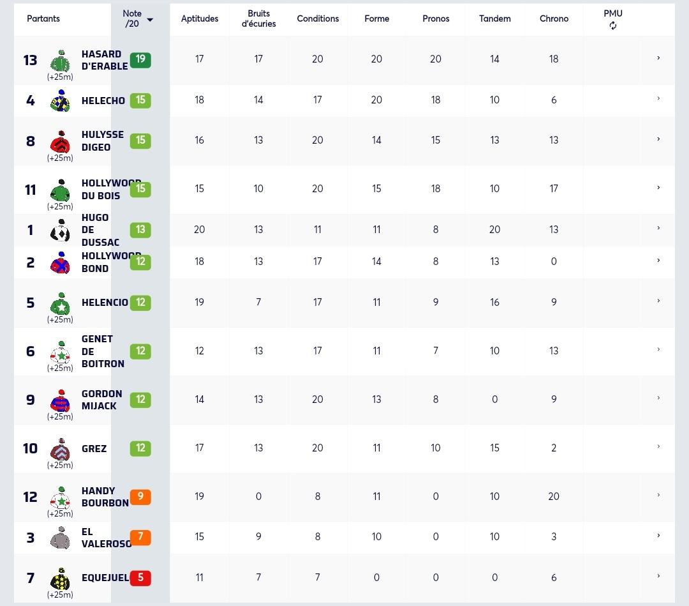This screenshot has height=606, width=689.
Task: Open the Gordon Mijack horse name link
Action: coord(101,400)
